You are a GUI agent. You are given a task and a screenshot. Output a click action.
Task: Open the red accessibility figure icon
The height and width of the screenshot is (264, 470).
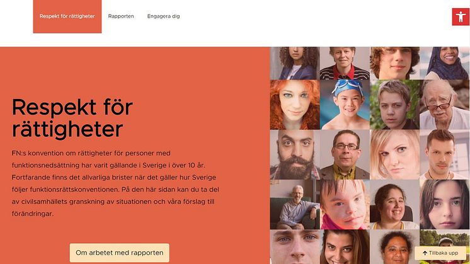[461, 17]
